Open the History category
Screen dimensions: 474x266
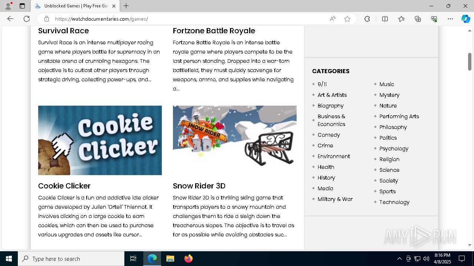pos(326,178)
